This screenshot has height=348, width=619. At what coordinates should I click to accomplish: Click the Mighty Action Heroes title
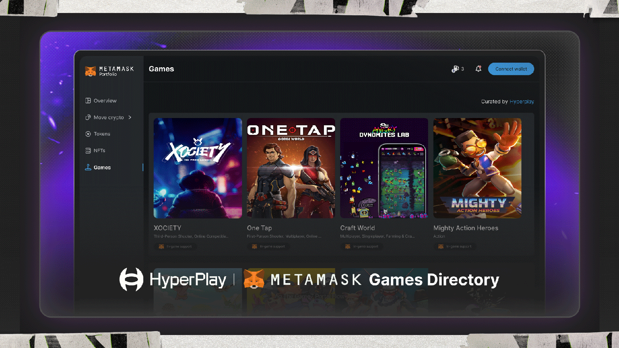click(466, 228)
